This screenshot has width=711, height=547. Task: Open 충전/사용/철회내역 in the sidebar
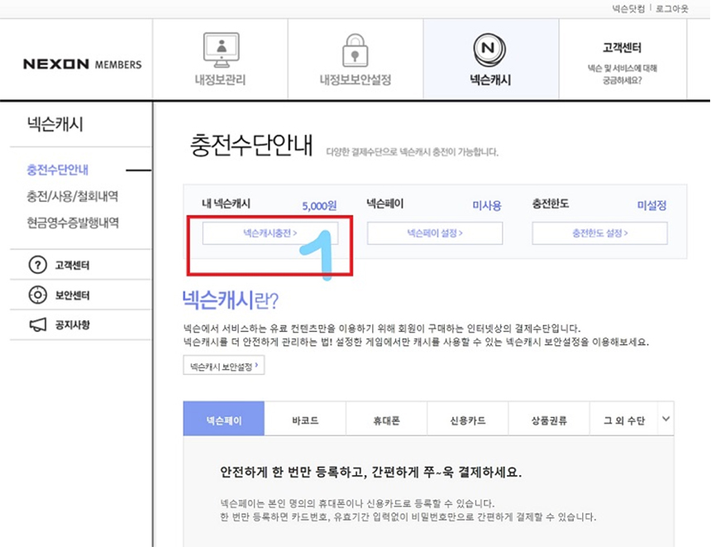(x=73, y=196)
